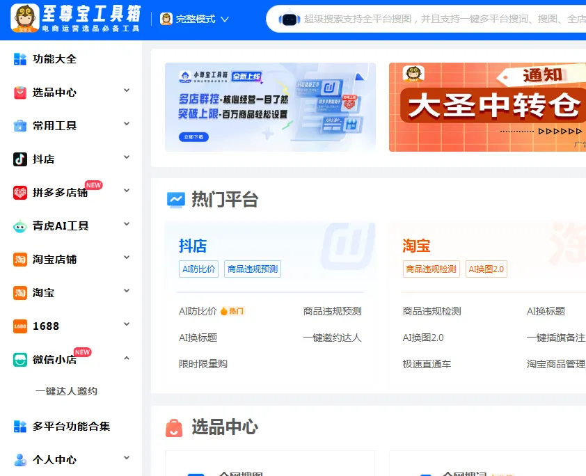Open 限时限量购 link
586x476 pixels.
pos(203,364)
